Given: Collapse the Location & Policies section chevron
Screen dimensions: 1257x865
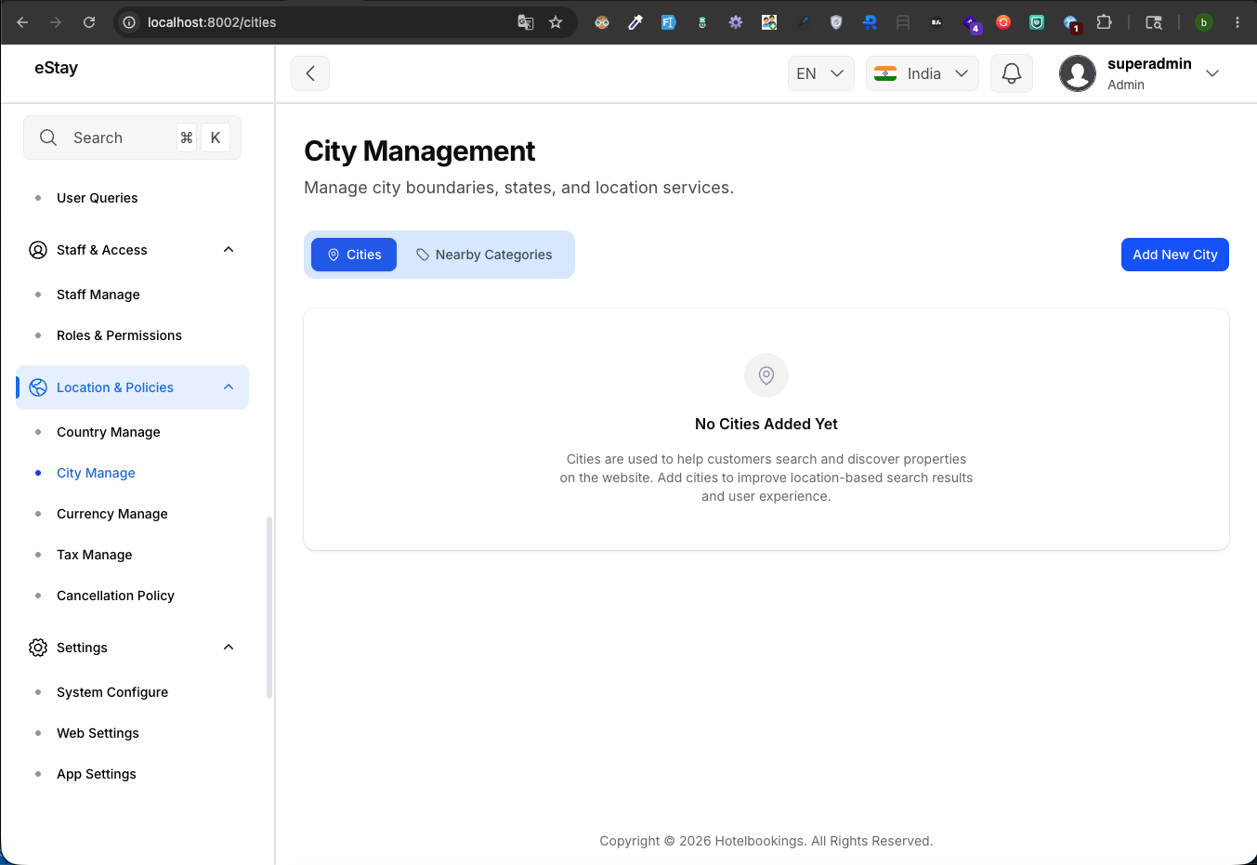Looking at the screenshot, I should (x=229, y=387).
